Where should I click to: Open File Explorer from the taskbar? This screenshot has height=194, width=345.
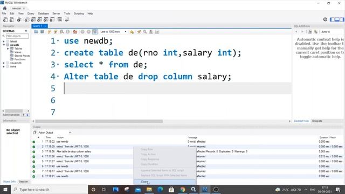(149, 189)
